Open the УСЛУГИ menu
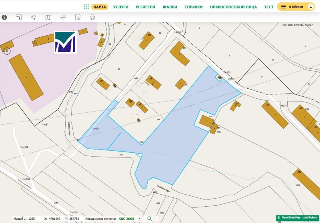Image resolution: width=320 pixels, height=223 pixels. tap(121, 7)
